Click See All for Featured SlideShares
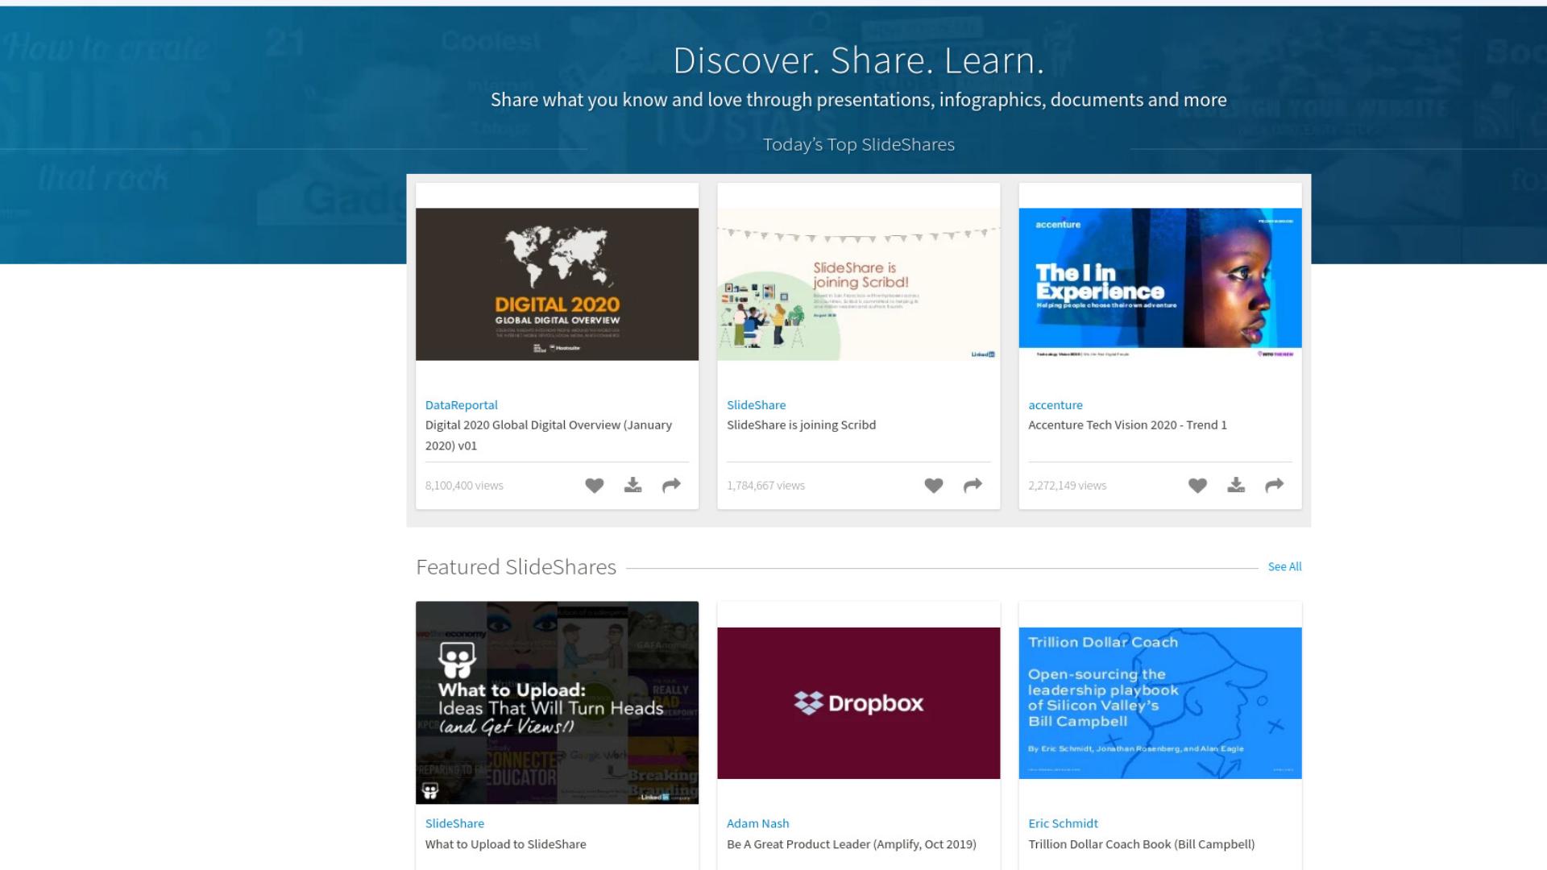Screen dimensions: 1547x870 tap(1284, 566)
